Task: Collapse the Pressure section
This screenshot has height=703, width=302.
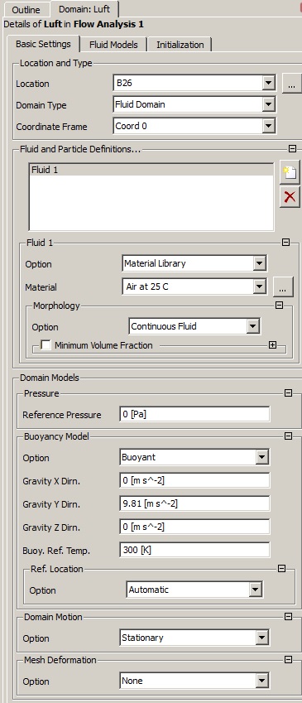Action: coord(289,393)
